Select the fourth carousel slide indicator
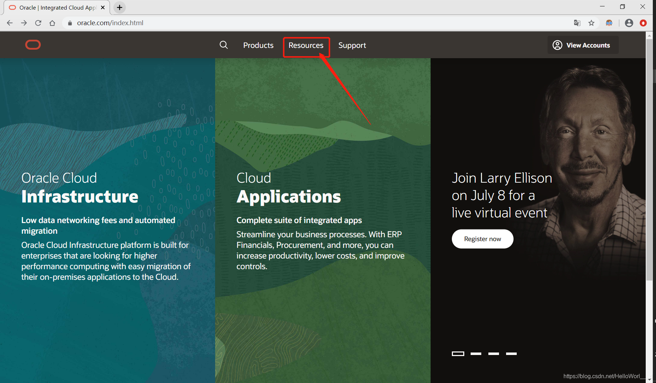 [x=511, y=354]
